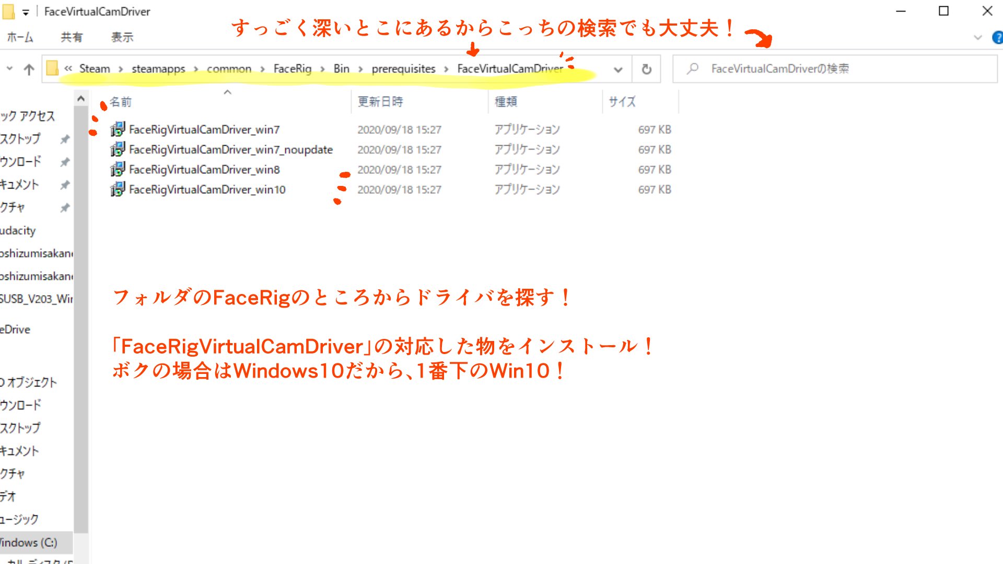The image size is (1003, 564).
Task: Click the search magnifier icon
Action: (693, 68)
